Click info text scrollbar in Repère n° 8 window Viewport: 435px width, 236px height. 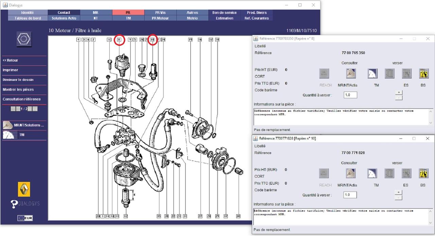431,117
